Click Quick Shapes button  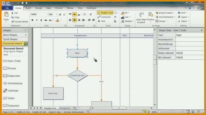click(15, 39)
